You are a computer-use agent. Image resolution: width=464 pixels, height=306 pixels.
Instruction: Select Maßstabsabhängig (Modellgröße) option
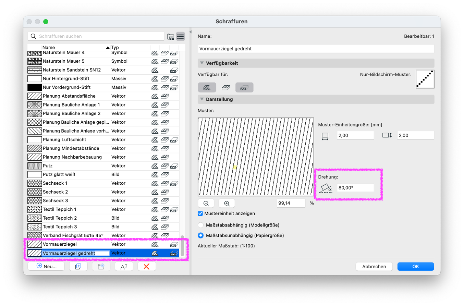point(201,225)
